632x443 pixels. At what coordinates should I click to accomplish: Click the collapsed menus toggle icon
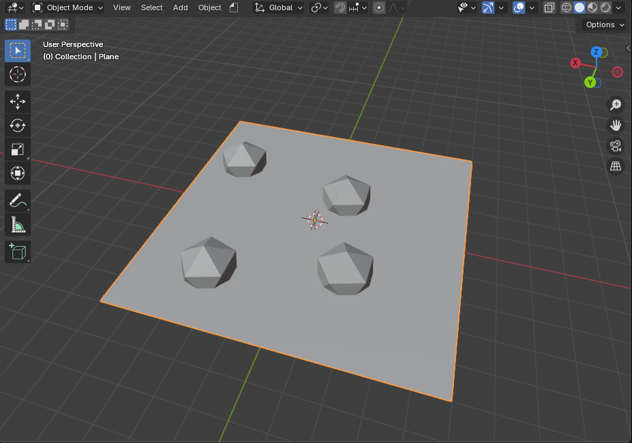coord(234,7)
